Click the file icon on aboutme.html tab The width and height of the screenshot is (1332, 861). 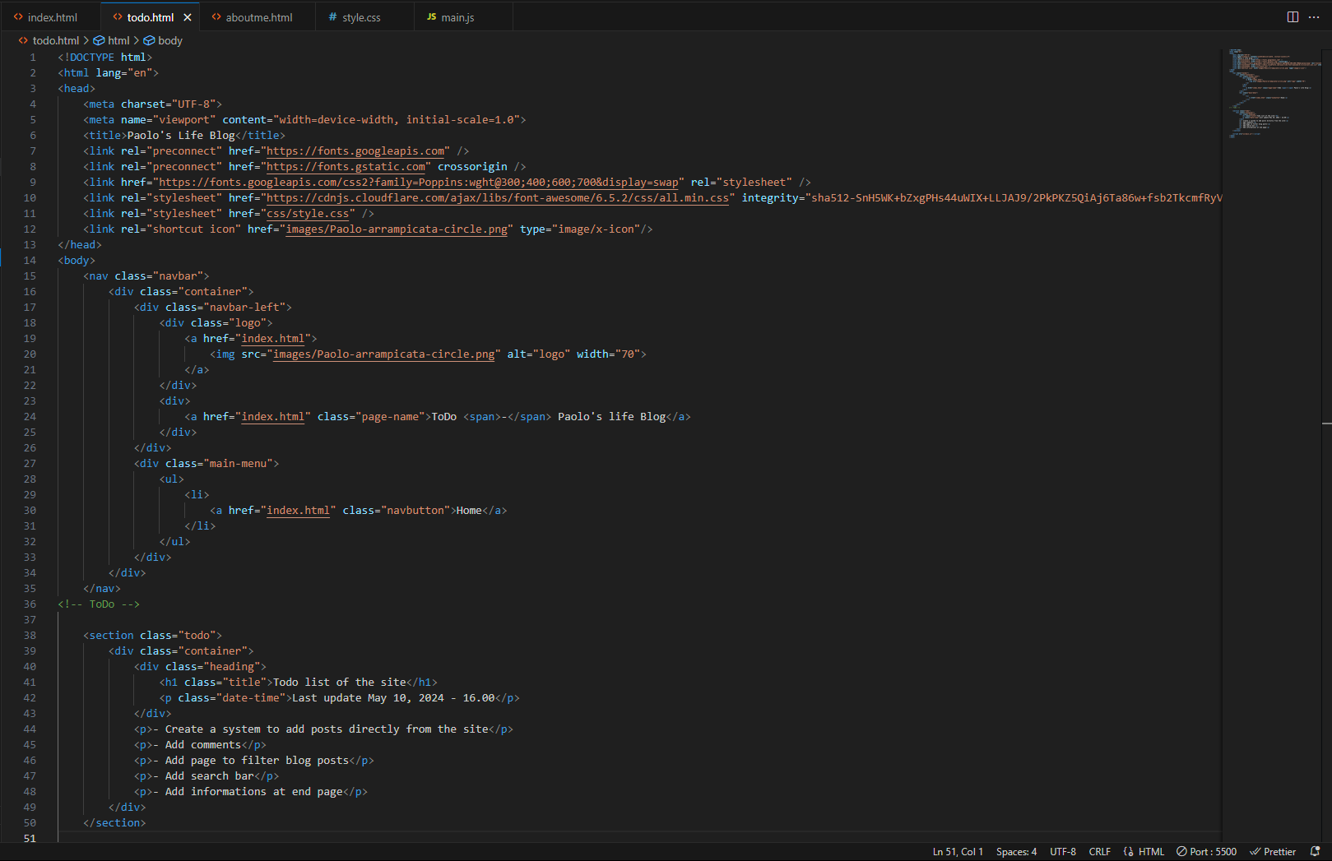(x=216, y=17)
